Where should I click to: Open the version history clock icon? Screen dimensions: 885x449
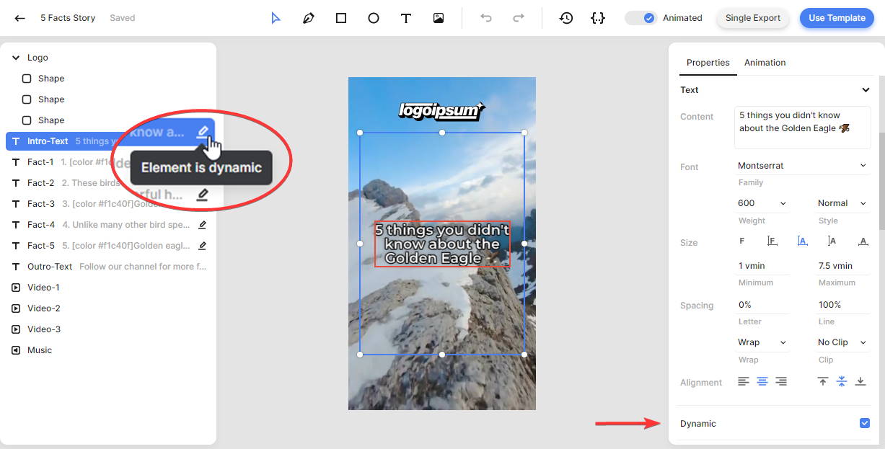(566, 18)
